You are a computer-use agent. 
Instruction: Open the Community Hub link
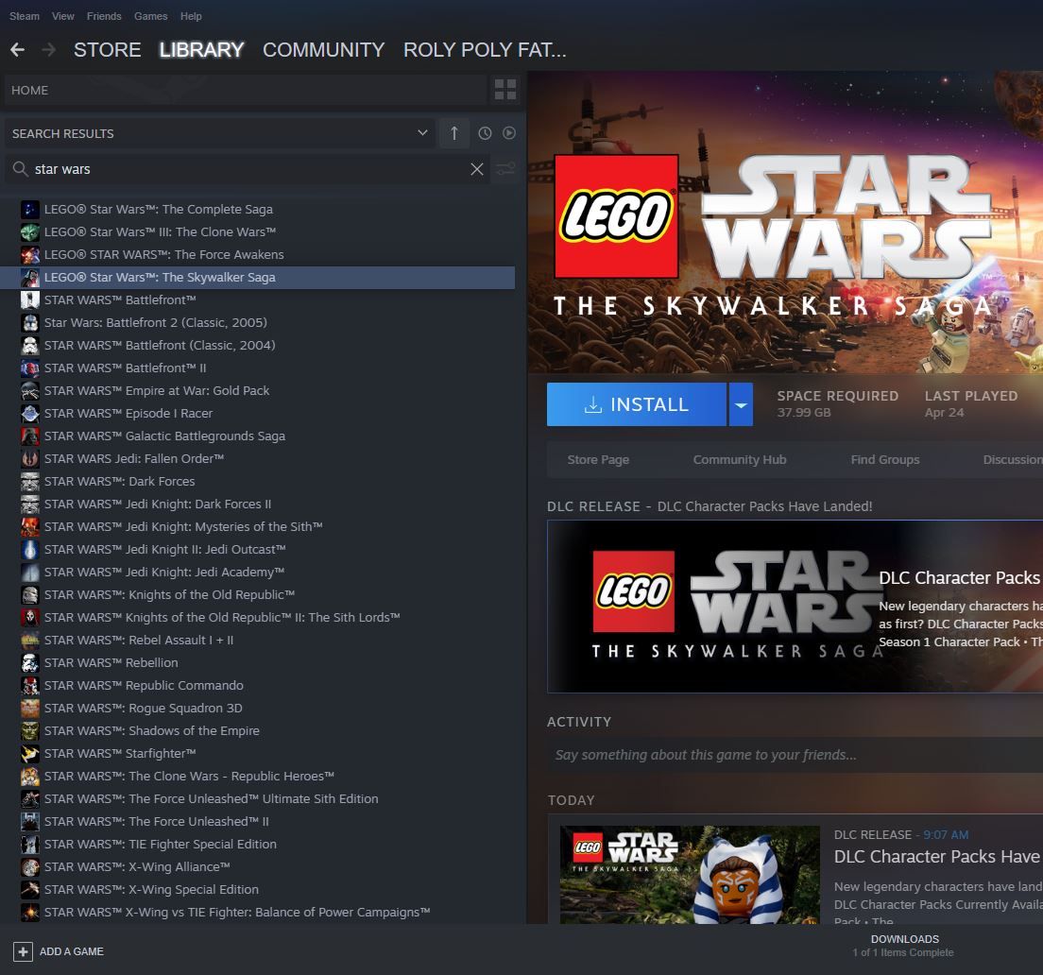click(740, 459)
